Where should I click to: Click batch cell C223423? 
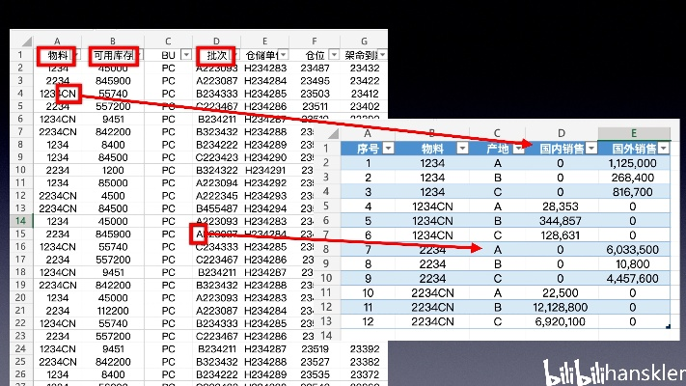(216, 157)
